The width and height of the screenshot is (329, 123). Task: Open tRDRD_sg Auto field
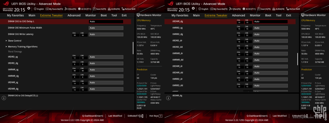(x=106, y=57)
